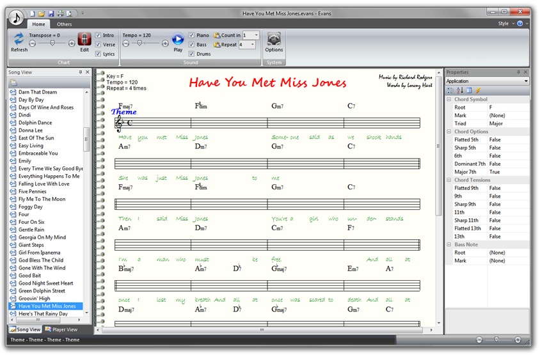
Task: Select Girl From Ipanema song
Action: [40, 253]
